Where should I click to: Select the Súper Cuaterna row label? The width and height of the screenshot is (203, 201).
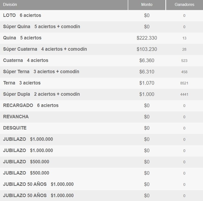pyautogui.click(x=45, y=49)
